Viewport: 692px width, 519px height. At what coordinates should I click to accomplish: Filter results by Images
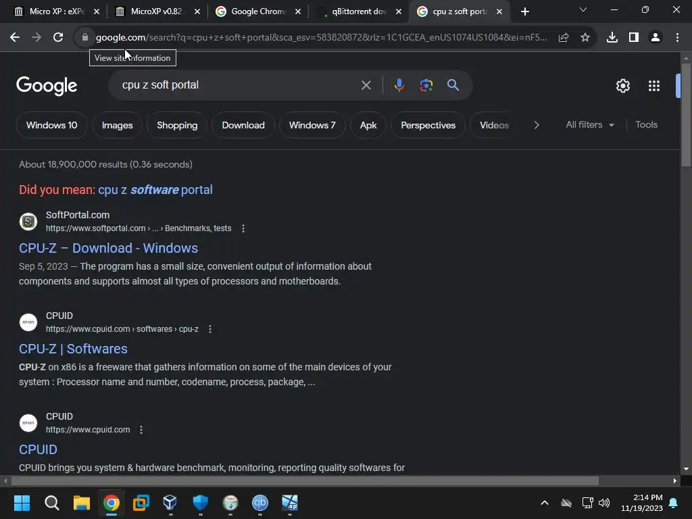pyautogui.click(x=117, y=125)
